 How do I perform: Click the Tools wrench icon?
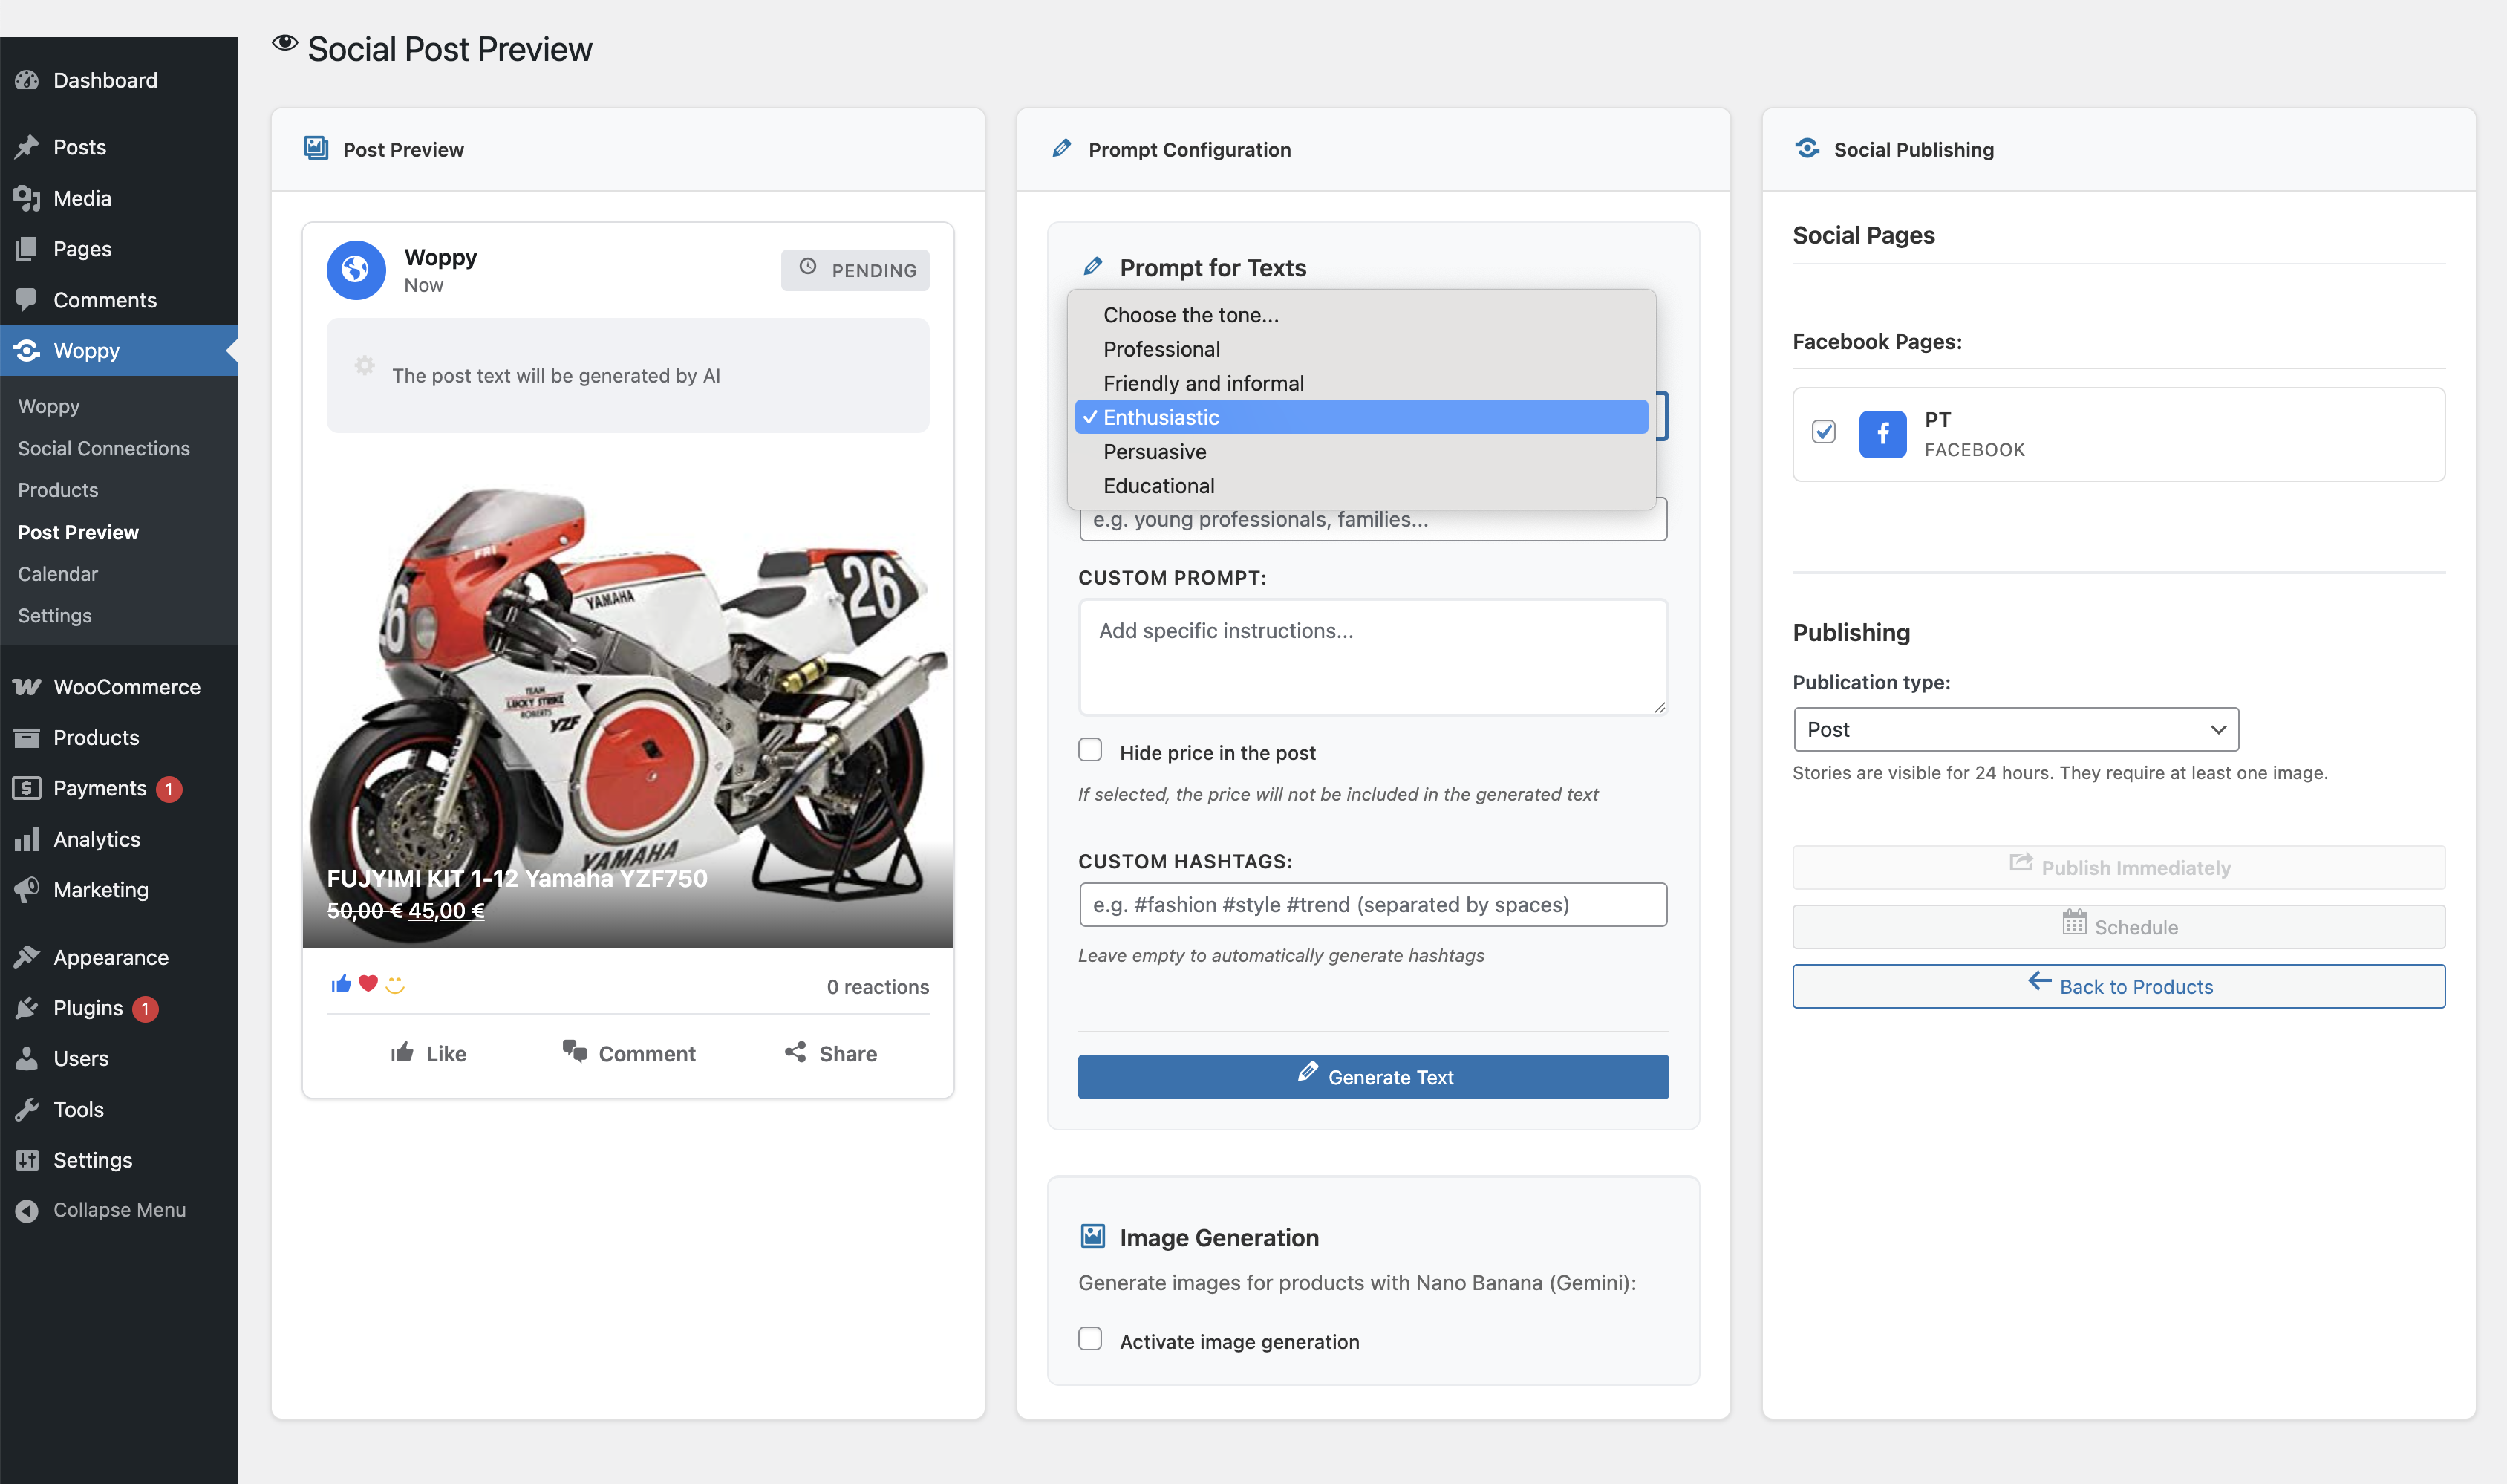(x=27, y=1109)
